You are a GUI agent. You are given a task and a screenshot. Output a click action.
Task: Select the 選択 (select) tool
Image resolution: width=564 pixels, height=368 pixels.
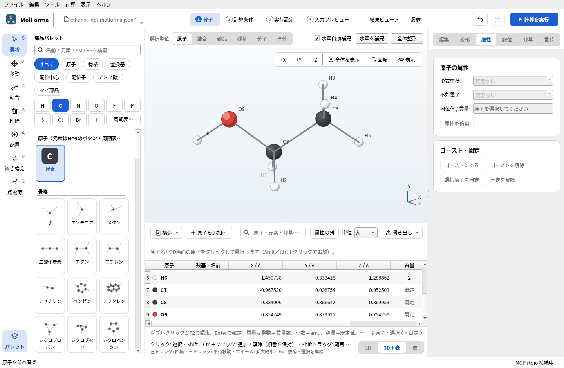pos(15,45)
